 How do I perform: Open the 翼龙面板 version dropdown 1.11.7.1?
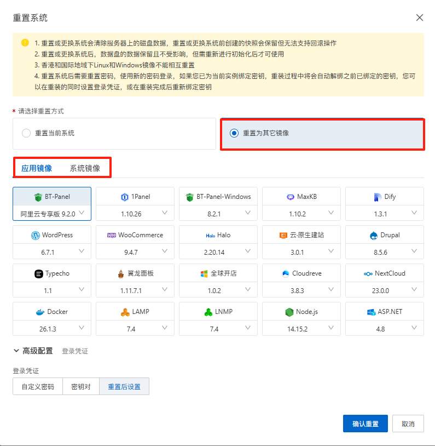135,290
